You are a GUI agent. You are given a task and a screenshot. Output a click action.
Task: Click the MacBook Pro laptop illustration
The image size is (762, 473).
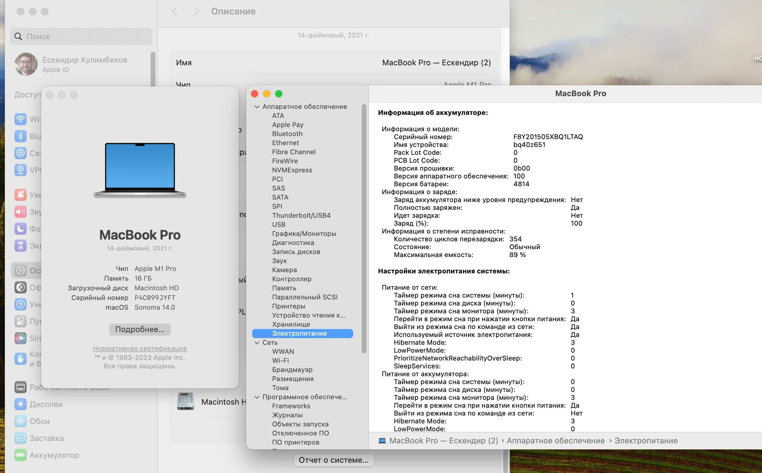[x=140, y=170]
